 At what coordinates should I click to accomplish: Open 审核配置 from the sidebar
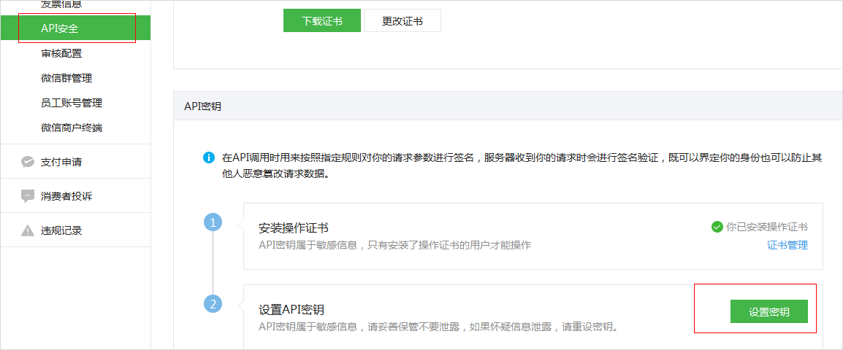(x=61, y=53)
